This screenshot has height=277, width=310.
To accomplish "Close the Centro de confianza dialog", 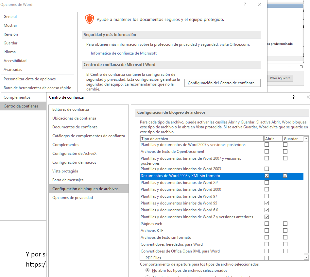I will point(308,97).
